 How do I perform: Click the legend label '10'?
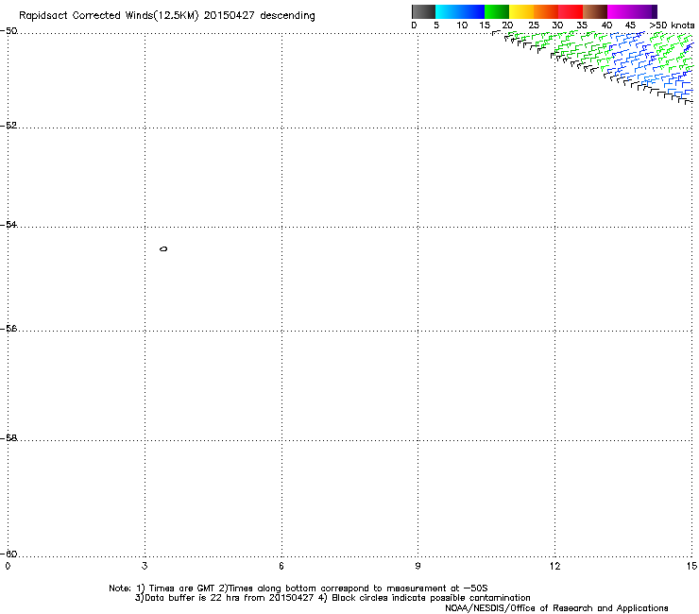point(462,26)
